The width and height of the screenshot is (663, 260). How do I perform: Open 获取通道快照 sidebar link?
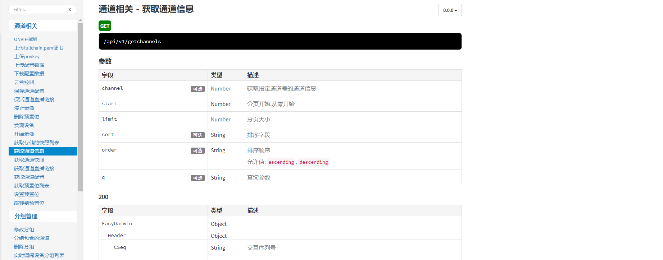(29, 160)
